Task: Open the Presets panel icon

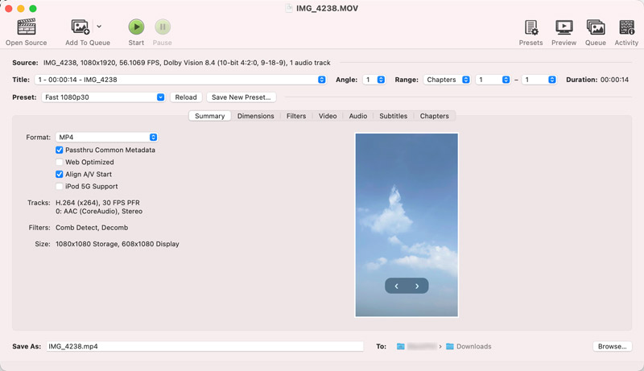Action: coord(530,27)
